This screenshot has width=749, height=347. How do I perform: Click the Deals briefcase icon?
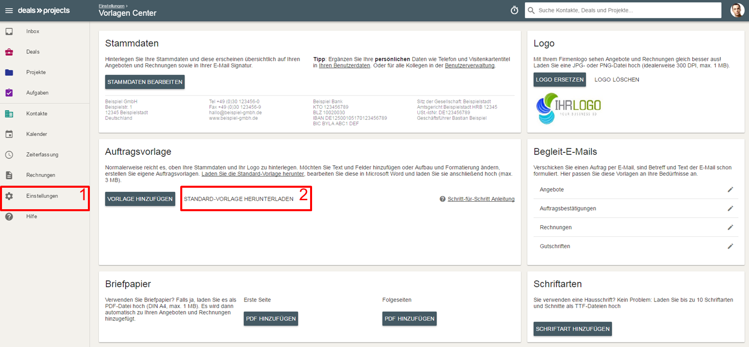coord(9,52)
